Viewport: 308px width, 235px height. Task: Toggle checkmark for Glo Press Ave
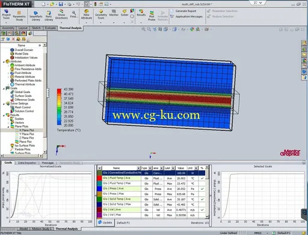point(202,189)
